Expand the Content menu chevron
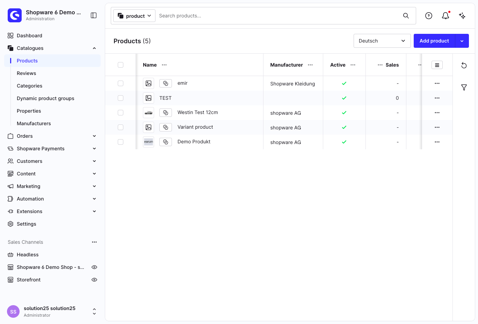This screenshot has height=324, width=478. point(94,174)
